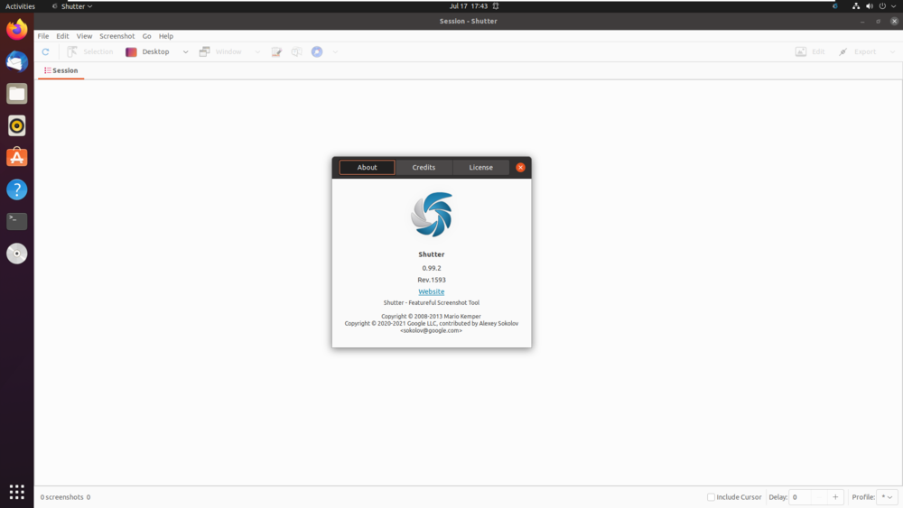The width and height of the screenshot is (903, 508).
Task: Click the version text 0.99.2
Action: tap(432, 268)
